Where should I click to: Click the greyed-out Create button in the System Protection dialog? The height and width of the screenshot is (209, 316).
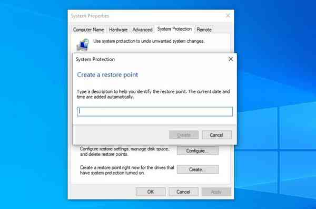(184, 135)
